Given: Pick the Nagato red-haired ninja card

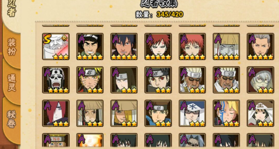Looking at the screenshot, I should pos(56,113).
